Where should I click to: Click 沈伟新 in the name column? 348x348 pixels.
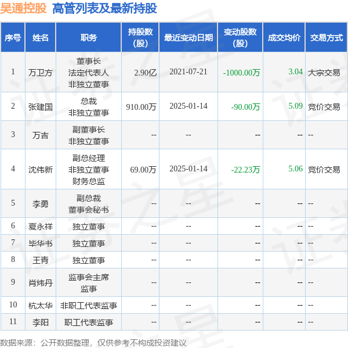(41, 170)
